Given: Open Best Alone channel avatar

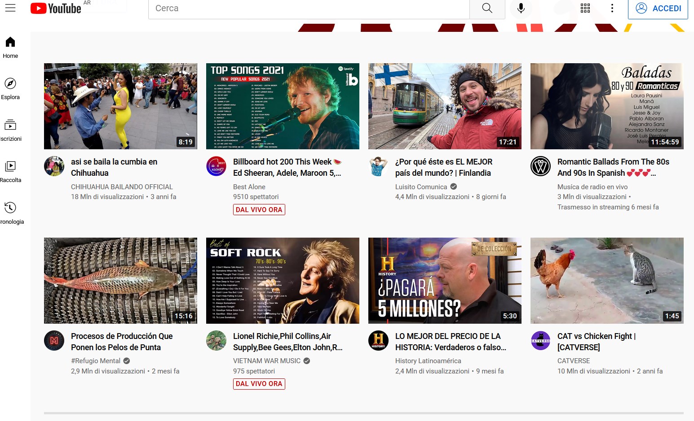Looking at the screenshot, I should (x=216, y=166).
